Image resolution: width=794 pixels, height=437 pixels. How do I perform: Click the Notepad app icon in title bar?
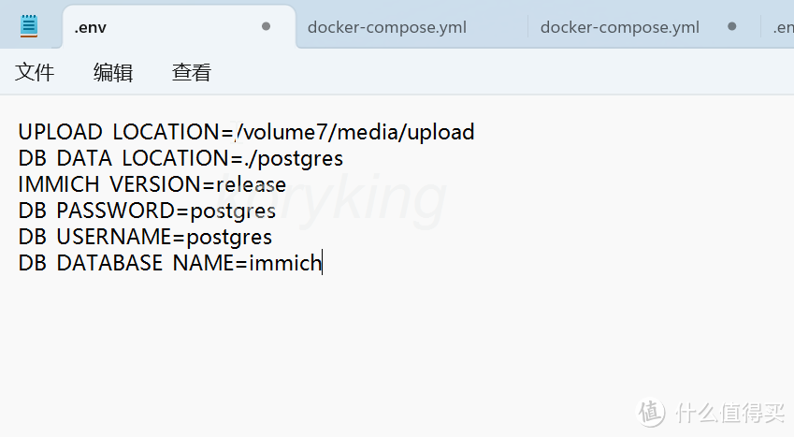point(29,26)
